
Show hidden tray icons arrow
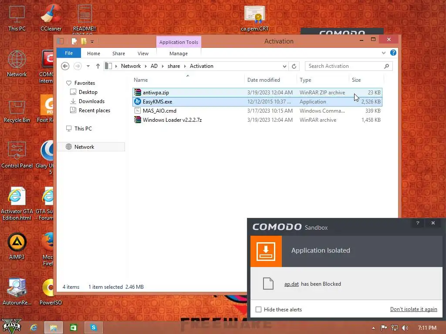pyautogui.click(x=373, y=328)
